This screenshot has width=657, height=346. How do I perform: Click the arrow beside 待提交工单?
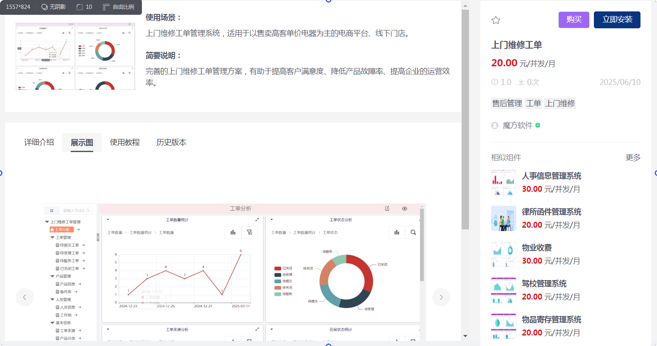(x=83, y=245)
